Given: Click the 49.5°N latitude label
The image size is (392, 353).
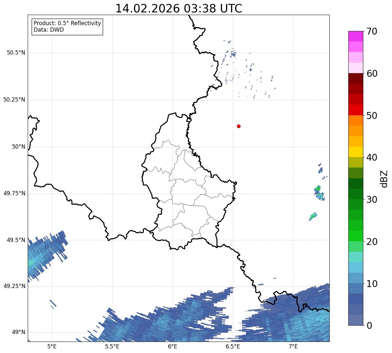Looking at the screenshot, I should pyautogui.click(x=16, y=240).
